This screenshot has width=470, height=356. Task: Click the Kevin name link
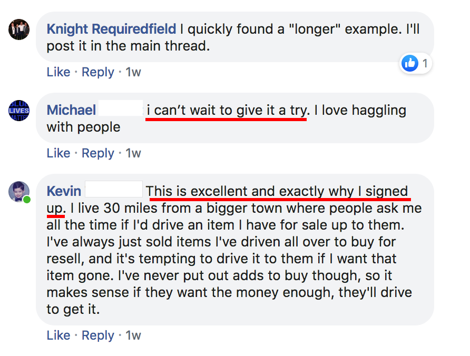pyautogui.click(x=64, y=191)
